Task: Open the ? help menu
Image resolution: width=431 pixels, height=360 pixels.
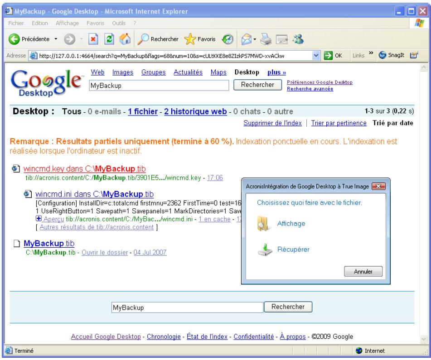Action: click(135, 24)
